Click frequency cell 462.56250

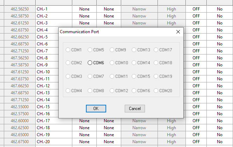point(20,9)
